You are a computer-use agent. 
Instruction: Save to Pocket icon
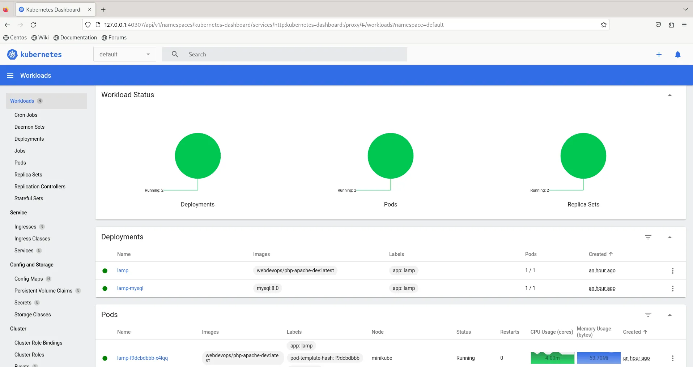[658, 25]
